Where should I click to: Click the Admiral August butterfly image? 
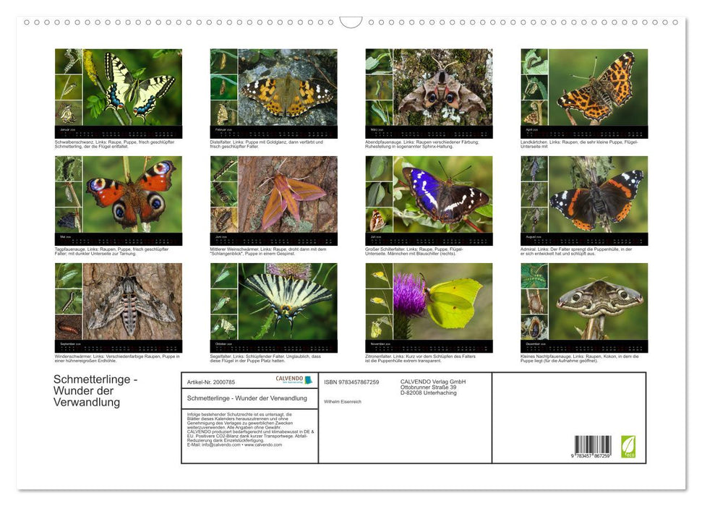(598, 194)
